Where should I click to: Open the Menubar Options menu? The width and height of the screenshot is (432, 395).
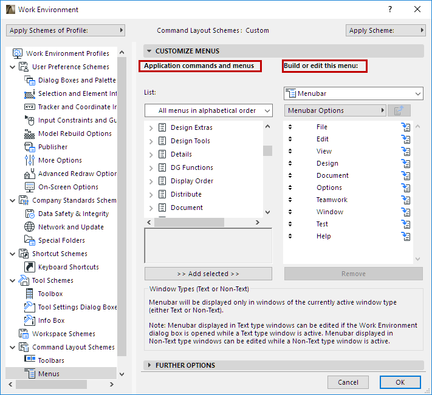335,110
